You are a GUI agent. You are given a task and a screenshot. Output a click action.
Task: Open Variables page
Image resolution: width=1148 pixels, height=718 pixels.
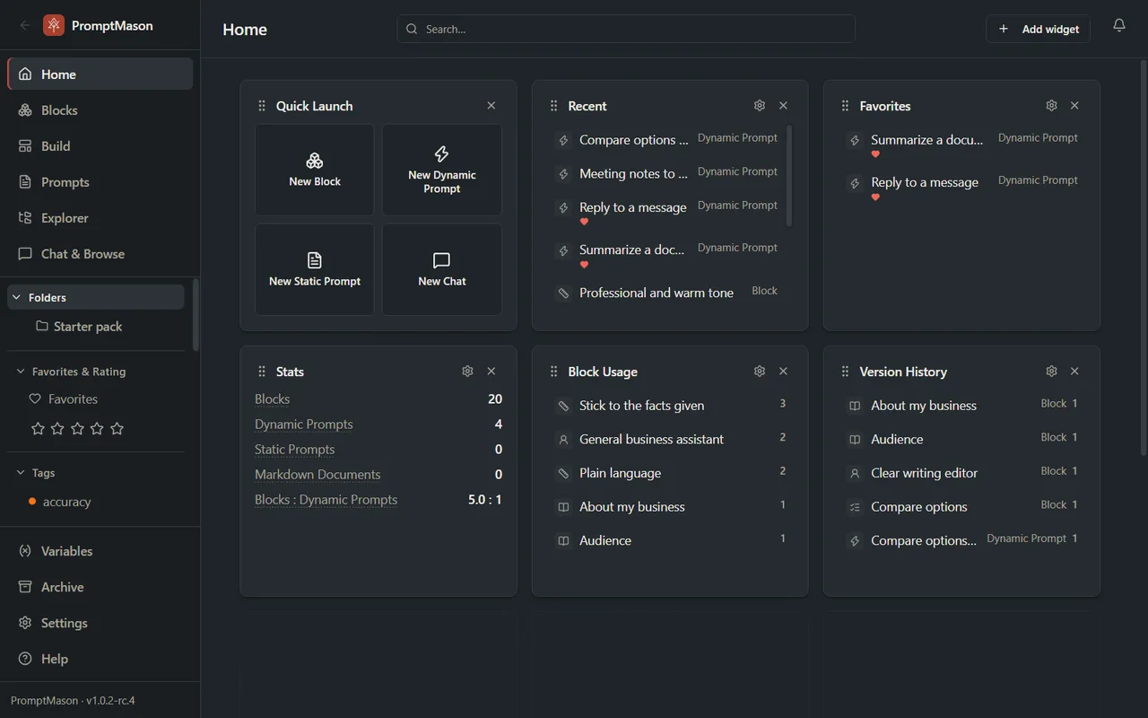(x=100, y=551)
